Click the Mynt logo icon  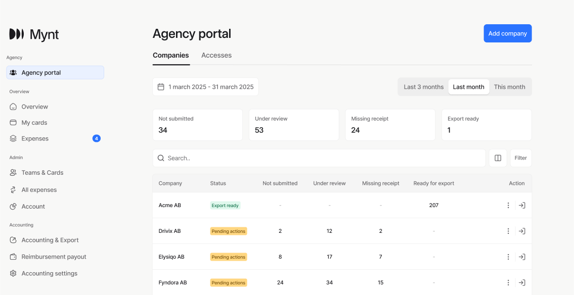17,34
